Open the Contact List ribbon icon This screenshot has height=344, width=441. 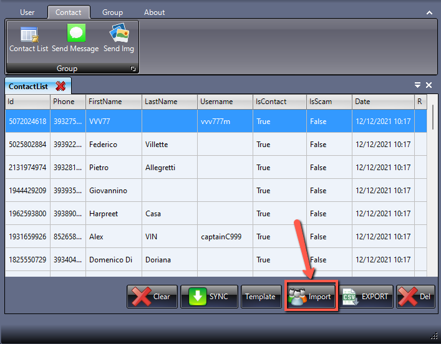point(29,35)
